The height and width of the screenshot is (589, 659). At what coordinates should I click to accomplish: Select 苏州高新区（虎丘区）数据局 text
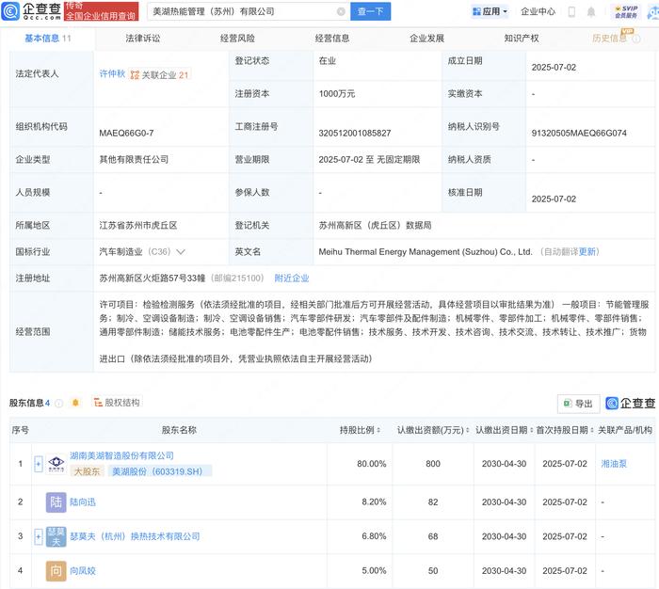pos(375,226)
